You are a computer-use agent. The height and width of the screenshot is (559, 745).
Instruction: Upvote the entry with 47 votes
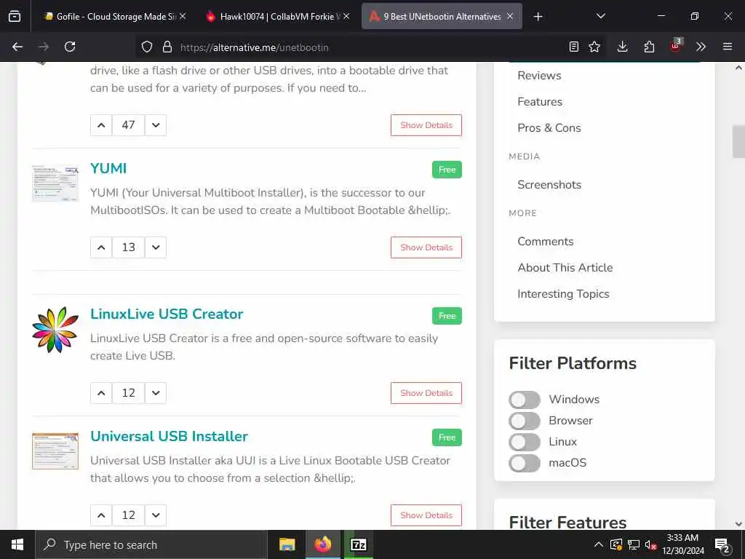(x=101, y=125)
